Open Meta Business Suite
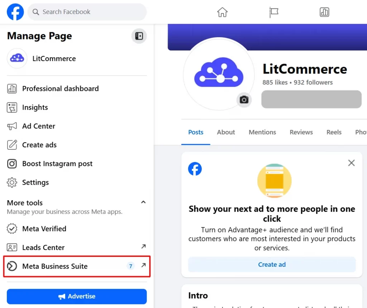Screen dimensions: 367x308 coord(77,266)
